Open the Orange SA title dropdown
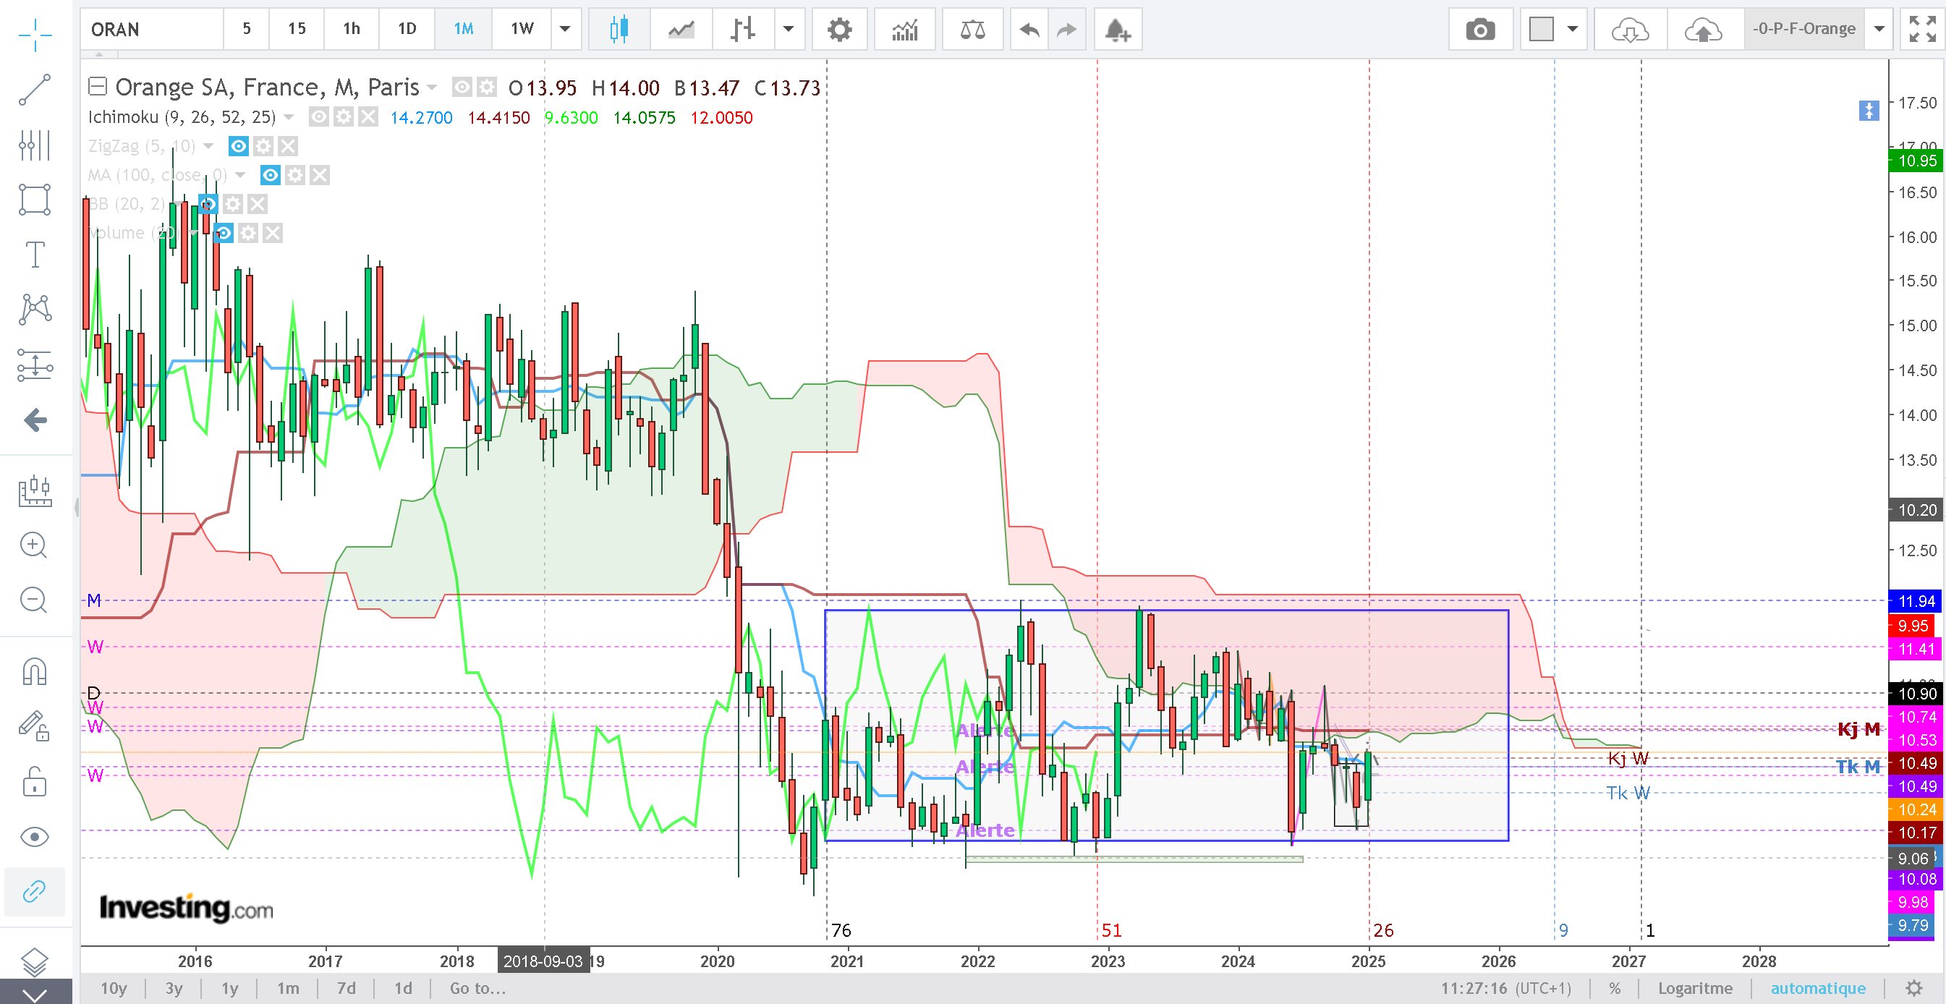Viewport: 1946px width, 1004px height. coord(432,88)
